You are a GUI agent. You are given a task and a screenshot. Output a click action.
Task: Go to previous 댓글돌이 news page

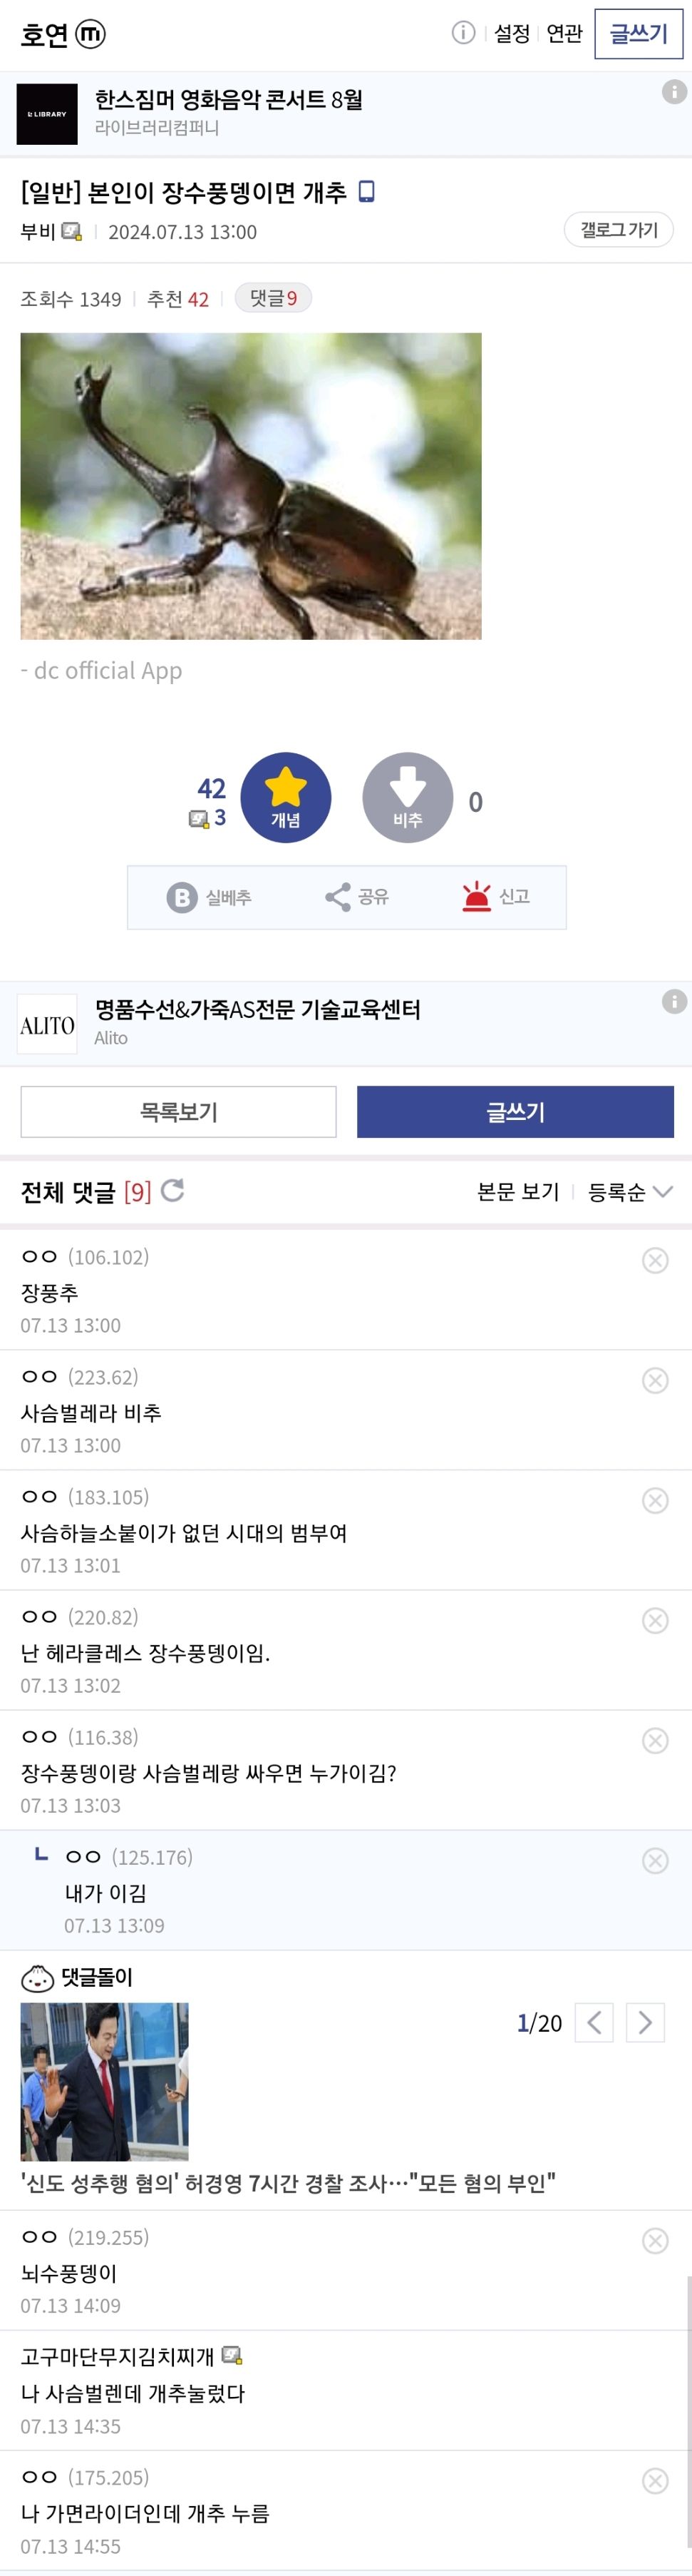click(x=594, y=2023)
